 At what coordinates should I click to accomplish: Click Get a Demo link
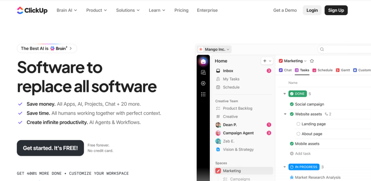click(x=285, y=10)
